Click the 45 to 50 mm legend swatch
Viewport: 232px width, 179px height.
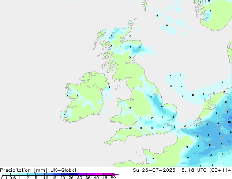[108, 174]
